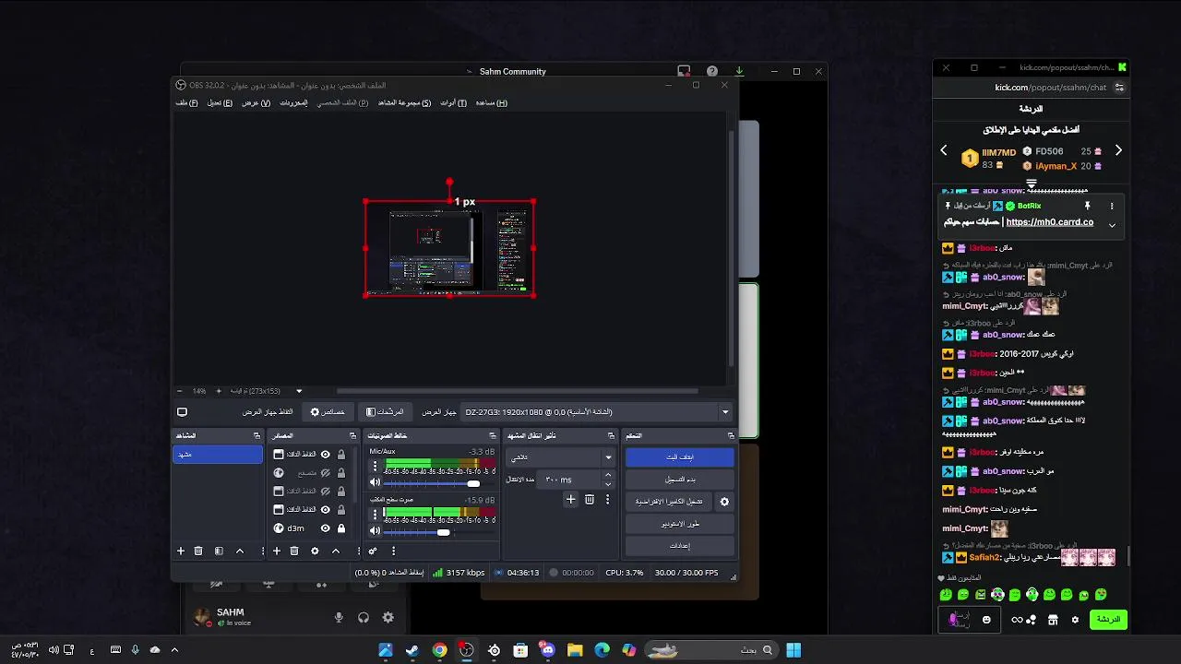The height and width of the screenshot is (664, 1181).
Task: Open the Help menu in OBS
Action: pos(491,102)
